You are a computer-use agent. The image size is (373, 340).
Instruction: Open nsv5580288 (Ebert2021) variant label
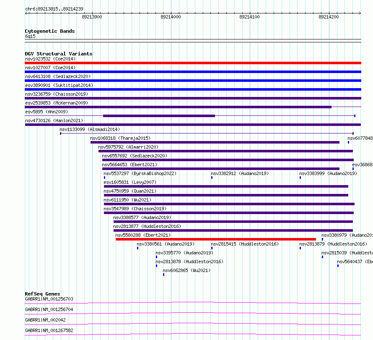[x=143, y=235]
